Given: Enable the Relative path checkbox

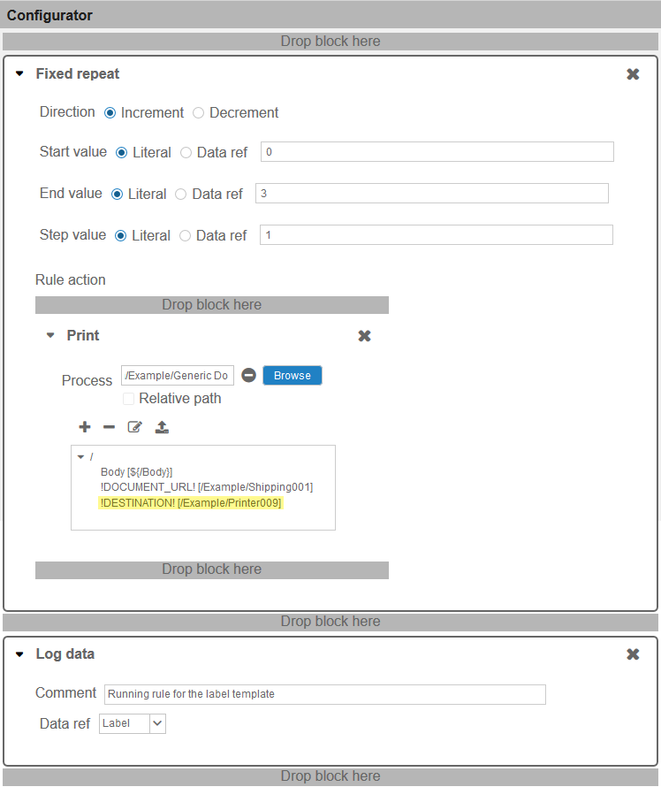Looking at the screenshot, I should click(x=129, y=399).
